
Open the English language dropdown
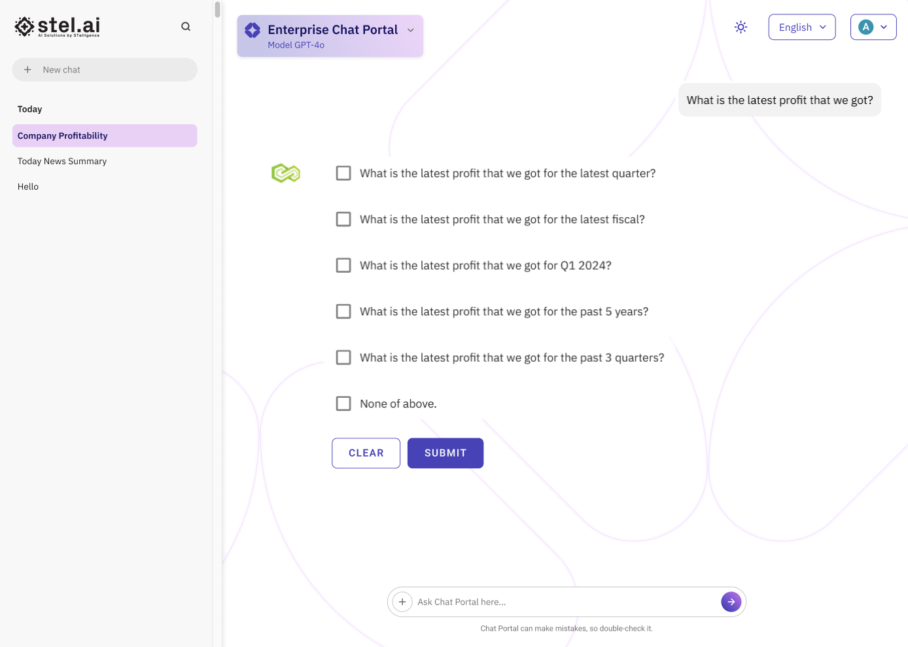point(801,27)
